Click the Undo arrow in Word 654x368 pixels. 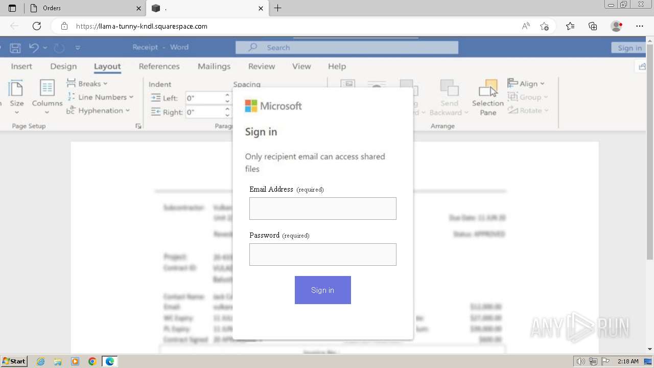pos(34,48)
